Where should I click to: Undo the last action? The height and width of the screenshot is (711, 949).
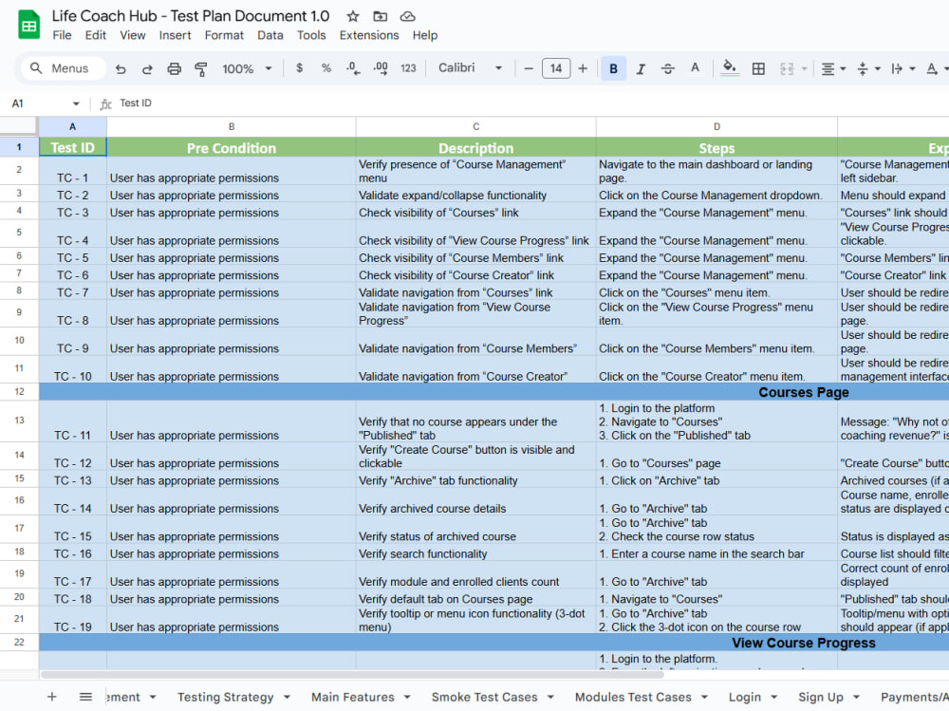pos(121,69)
